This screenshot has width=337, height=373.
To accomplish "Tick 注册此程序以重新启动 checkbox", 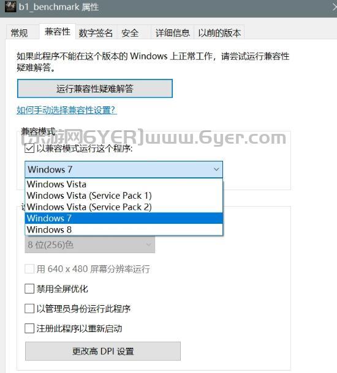I will (29, 328).
